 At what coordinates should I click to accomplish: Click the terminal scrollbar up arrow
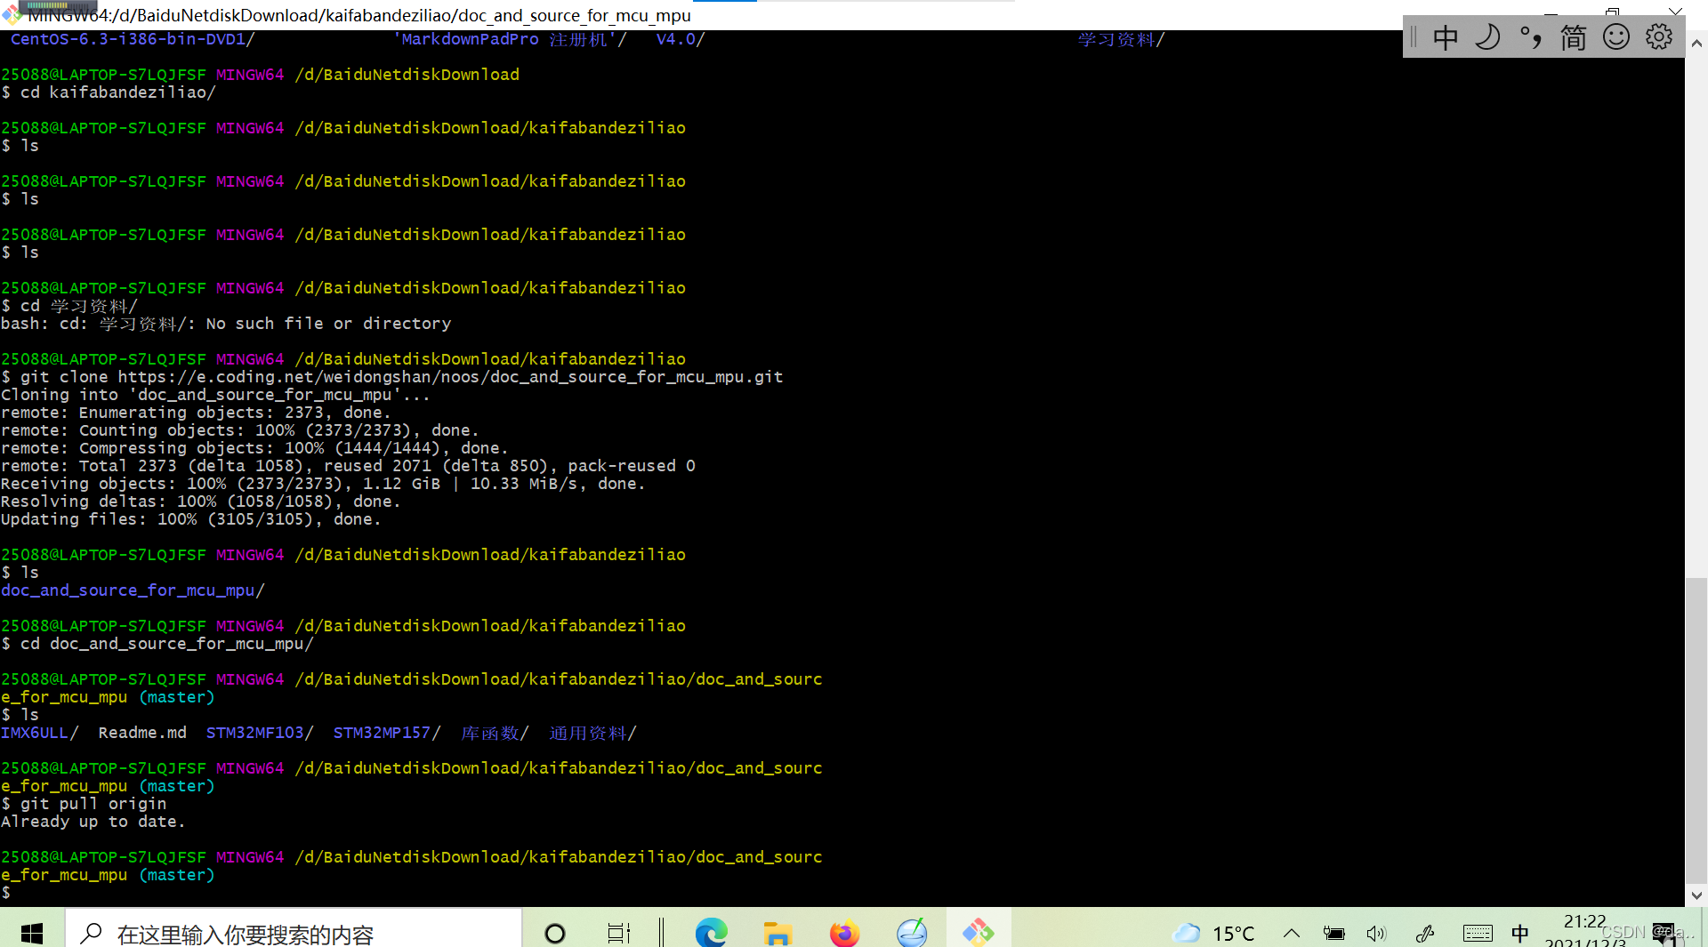[1696, 43]
